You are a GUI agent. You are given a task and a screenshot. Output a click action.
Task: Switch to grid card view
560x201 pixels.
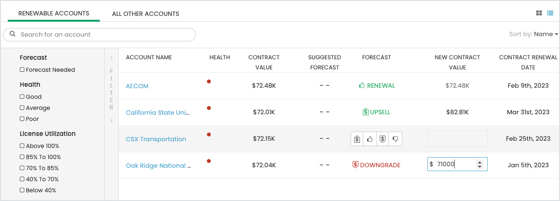pyautogui.click(x=539, y=13)
